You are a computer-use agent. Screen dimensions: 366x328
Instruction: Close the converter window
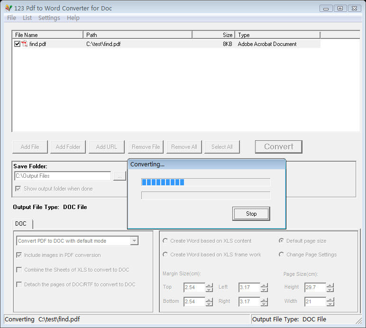354,9
